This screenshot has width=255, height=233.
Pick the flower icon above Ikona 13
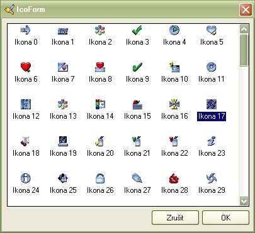[x=63, y=104]
